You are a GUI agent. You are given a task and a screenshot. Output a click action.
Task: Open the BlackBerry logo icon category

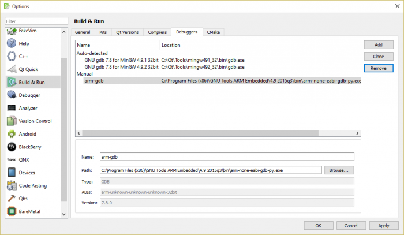click(x=12, y=147)
